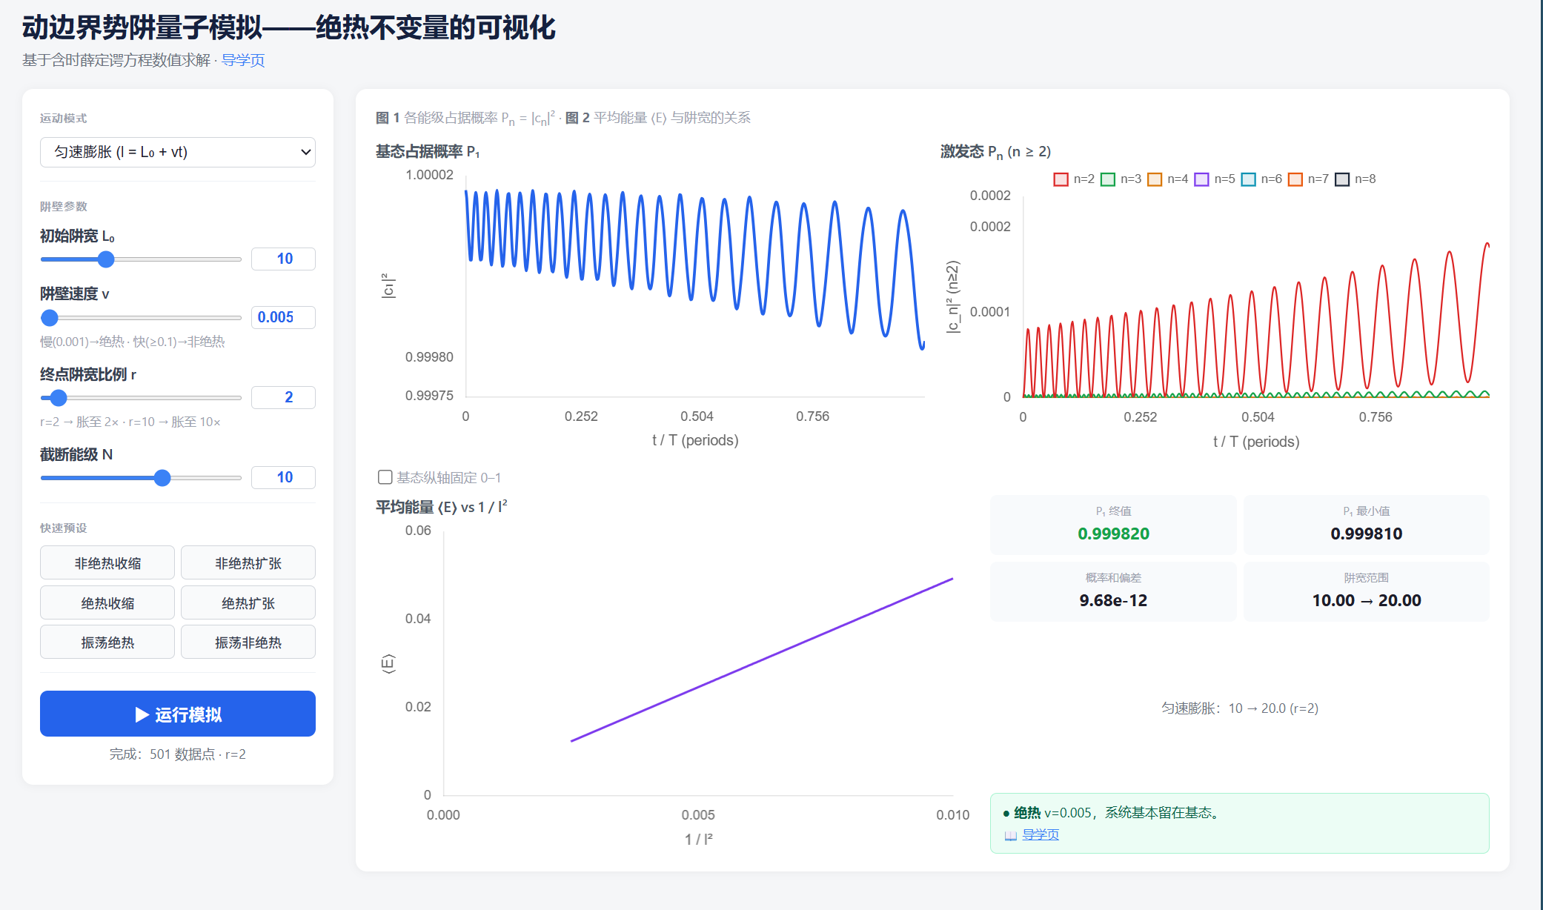The image size is (1543, 910).
Task: Toggle the n=5 legend swatch
Action: tap(1201, 179)
